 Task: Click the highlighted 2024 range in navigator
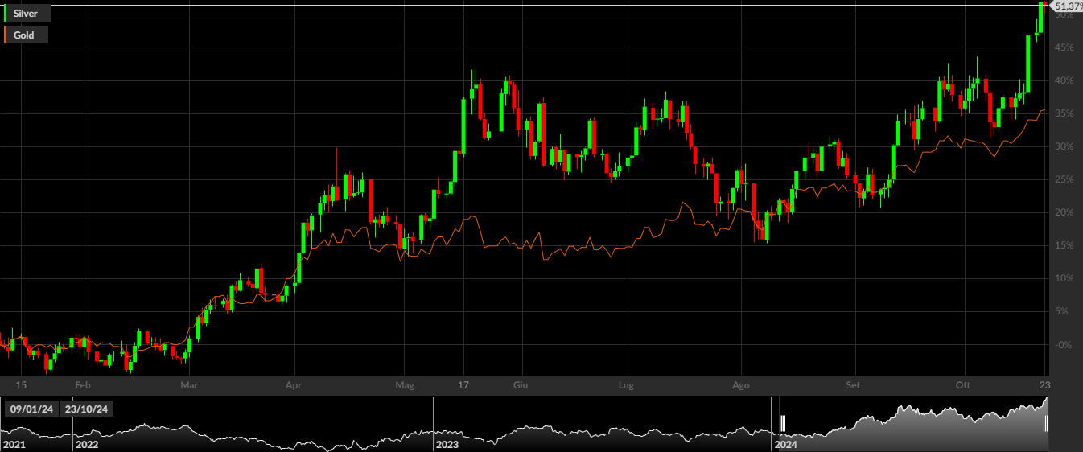point(914,424)
